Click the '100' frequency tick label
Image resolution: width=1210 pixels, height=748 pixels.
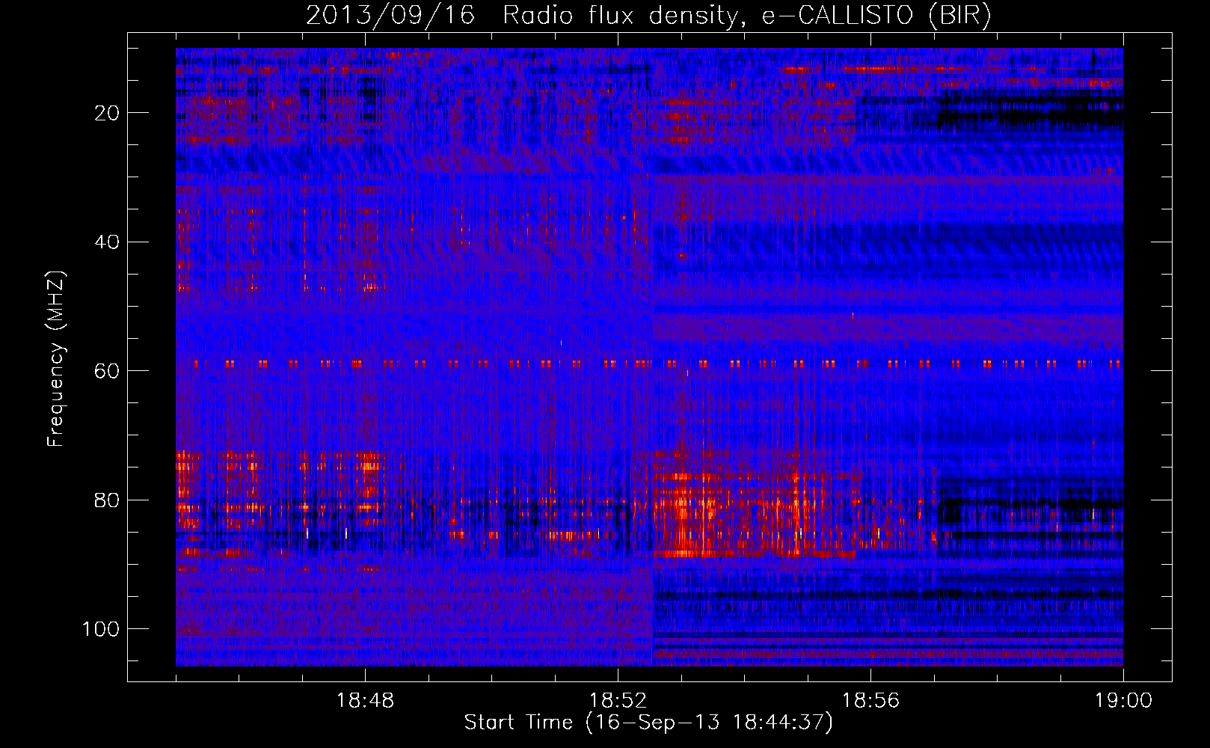click(x=101, y=629)
